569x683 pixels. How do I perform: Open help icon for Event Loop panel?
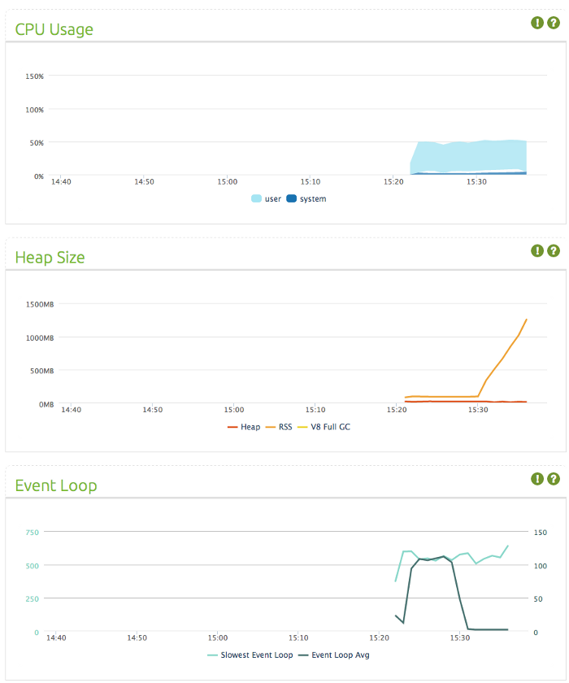[x=553, y=479]
